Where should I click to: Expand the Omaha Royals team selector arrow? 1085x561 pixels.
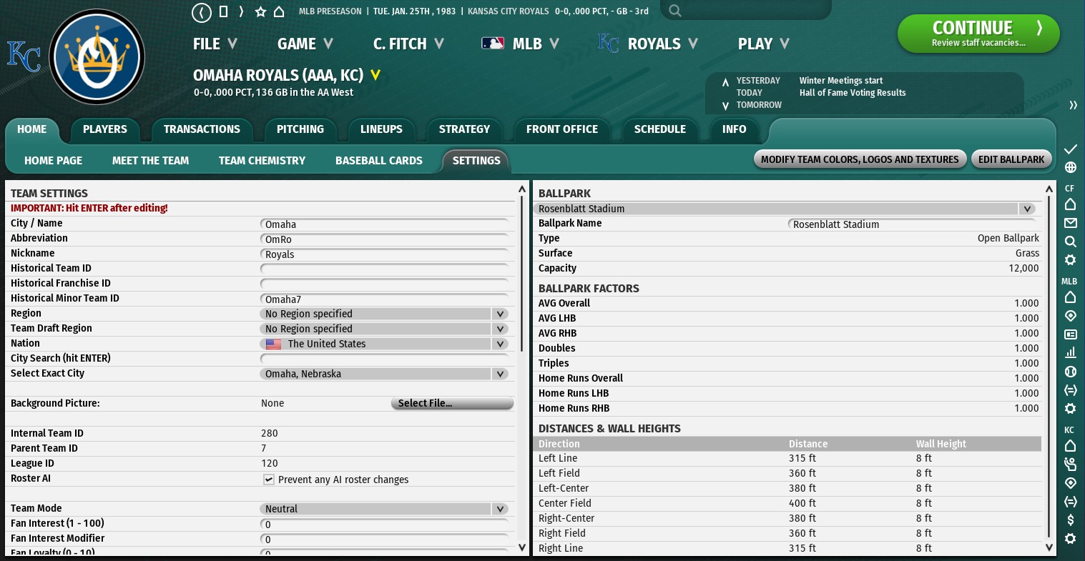point(375,75)
